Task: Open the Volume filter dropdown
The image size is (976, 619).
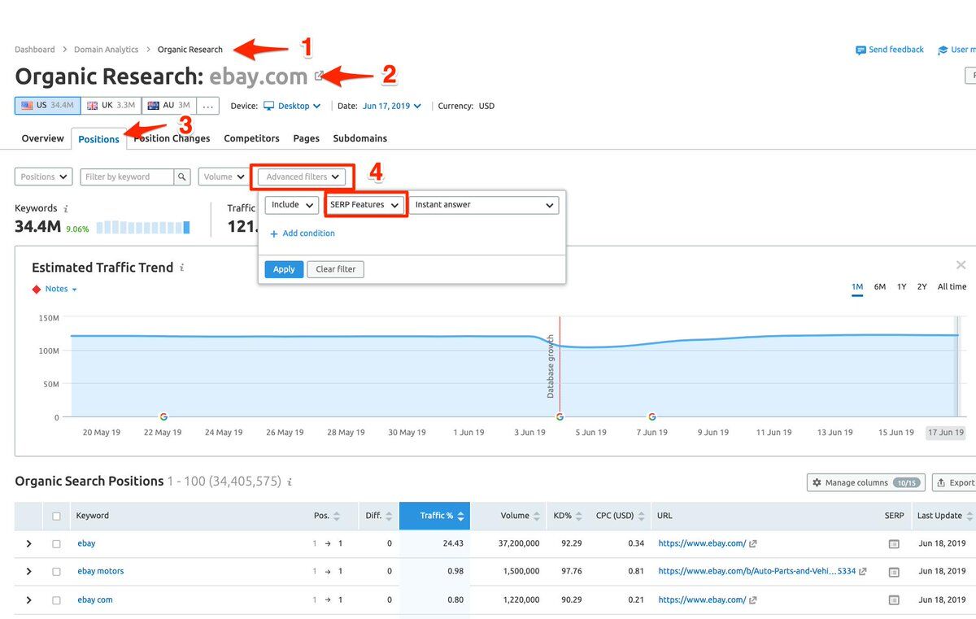Action: (x=223, y=177)
